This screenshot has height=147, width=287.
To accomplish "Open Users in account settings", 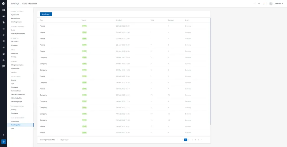I will pyautogui.click(x=13, y=30).
